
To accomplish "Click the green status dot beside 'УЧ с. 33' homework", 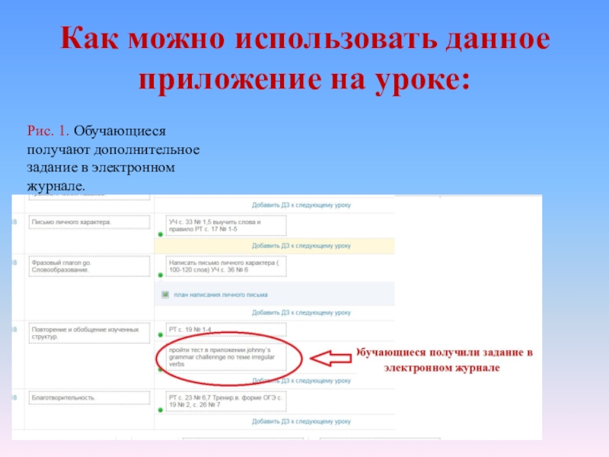I will click(161, 235).
